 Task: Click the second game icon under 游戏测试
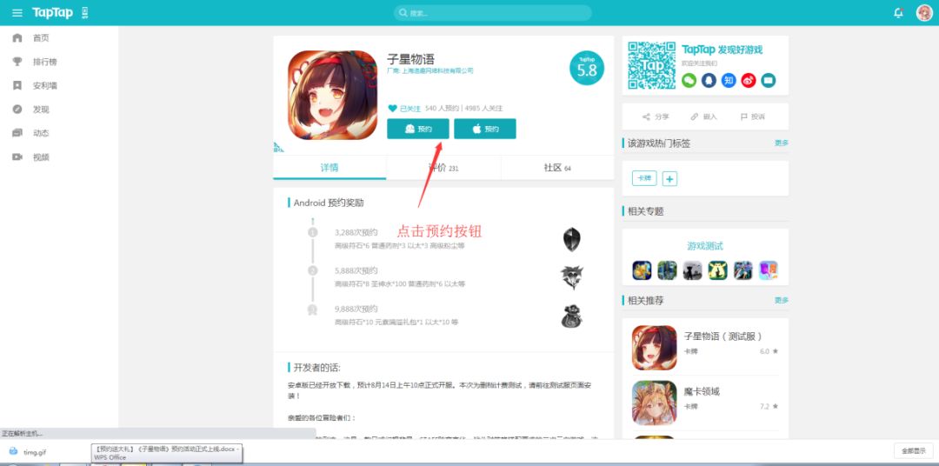point(667,270)
